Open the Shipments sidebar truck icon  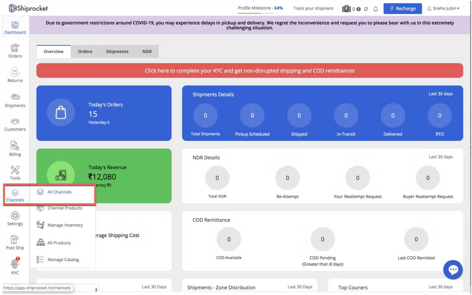point(15,97)
